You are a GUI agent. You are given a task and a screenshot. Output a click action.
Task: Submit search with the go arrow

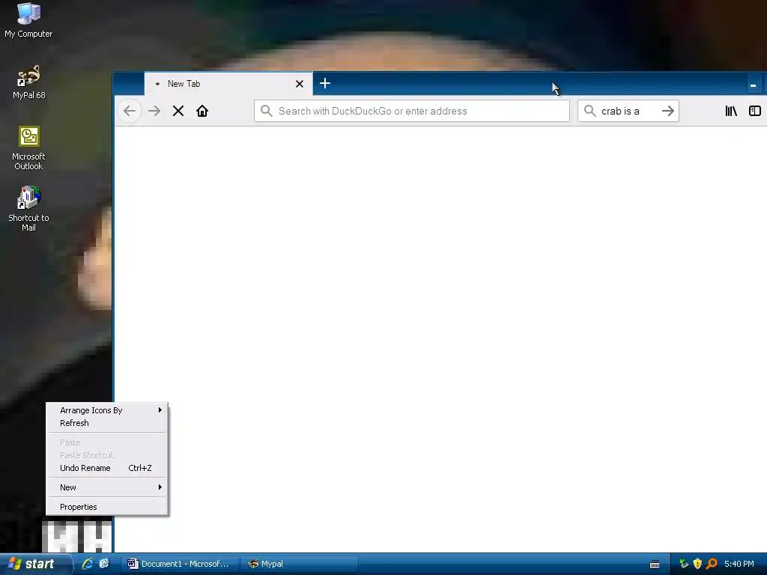(x=667, y=111)
